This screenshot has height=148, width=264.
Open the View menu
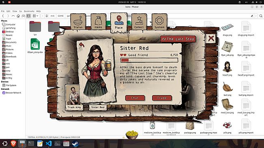[15, 11]
